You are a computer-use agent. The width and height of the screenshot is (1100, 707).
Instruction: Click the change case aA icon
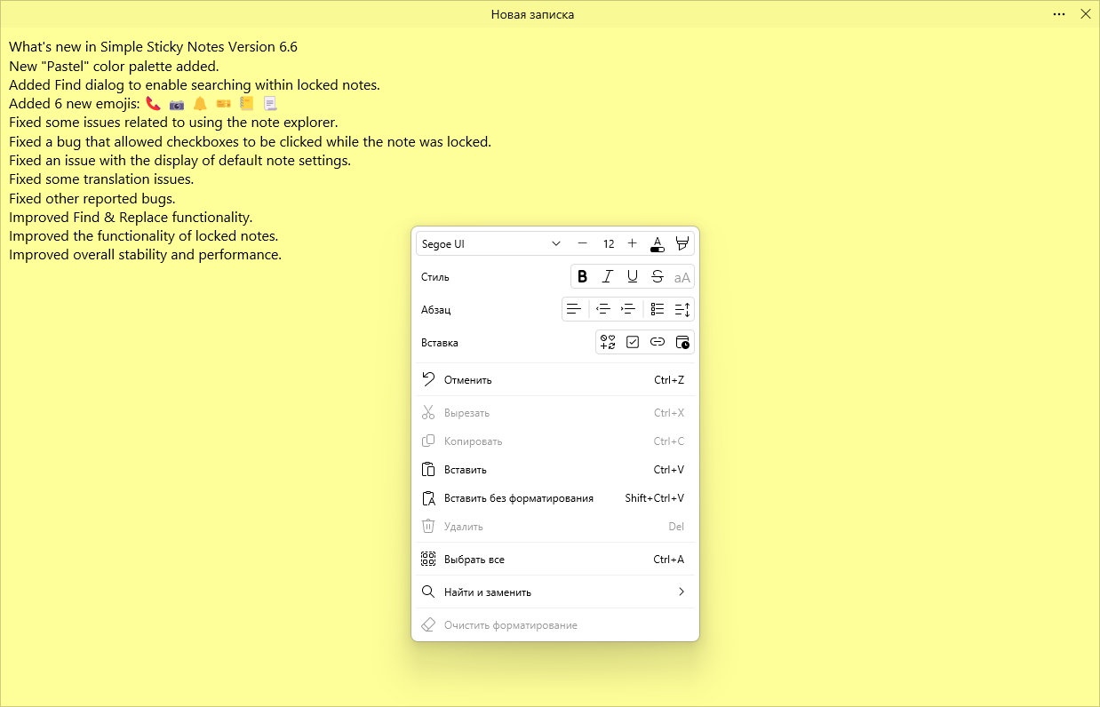coord(682,277)
